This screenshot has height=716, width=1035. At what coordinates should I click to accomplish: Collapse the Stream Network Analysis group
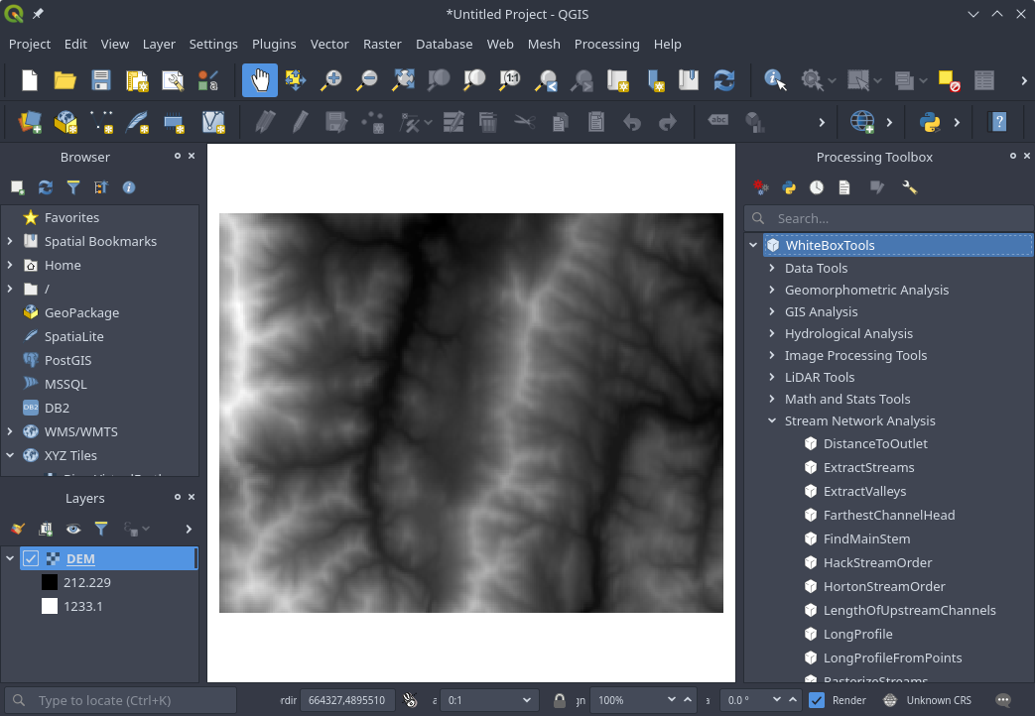tap(772, 420)
